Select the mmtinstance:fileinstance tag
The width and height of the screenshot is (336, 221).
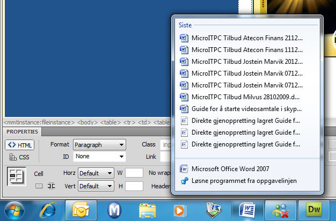(39, 122)
